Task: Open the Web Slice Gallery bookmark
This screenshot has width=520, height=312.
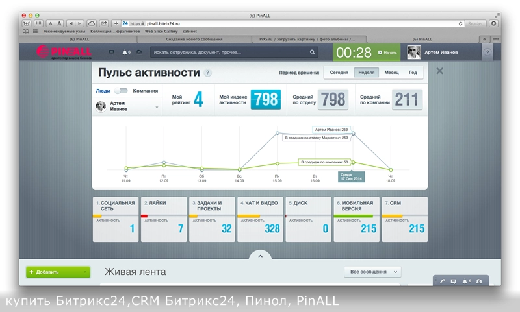Action: click(x=161, y=31)
